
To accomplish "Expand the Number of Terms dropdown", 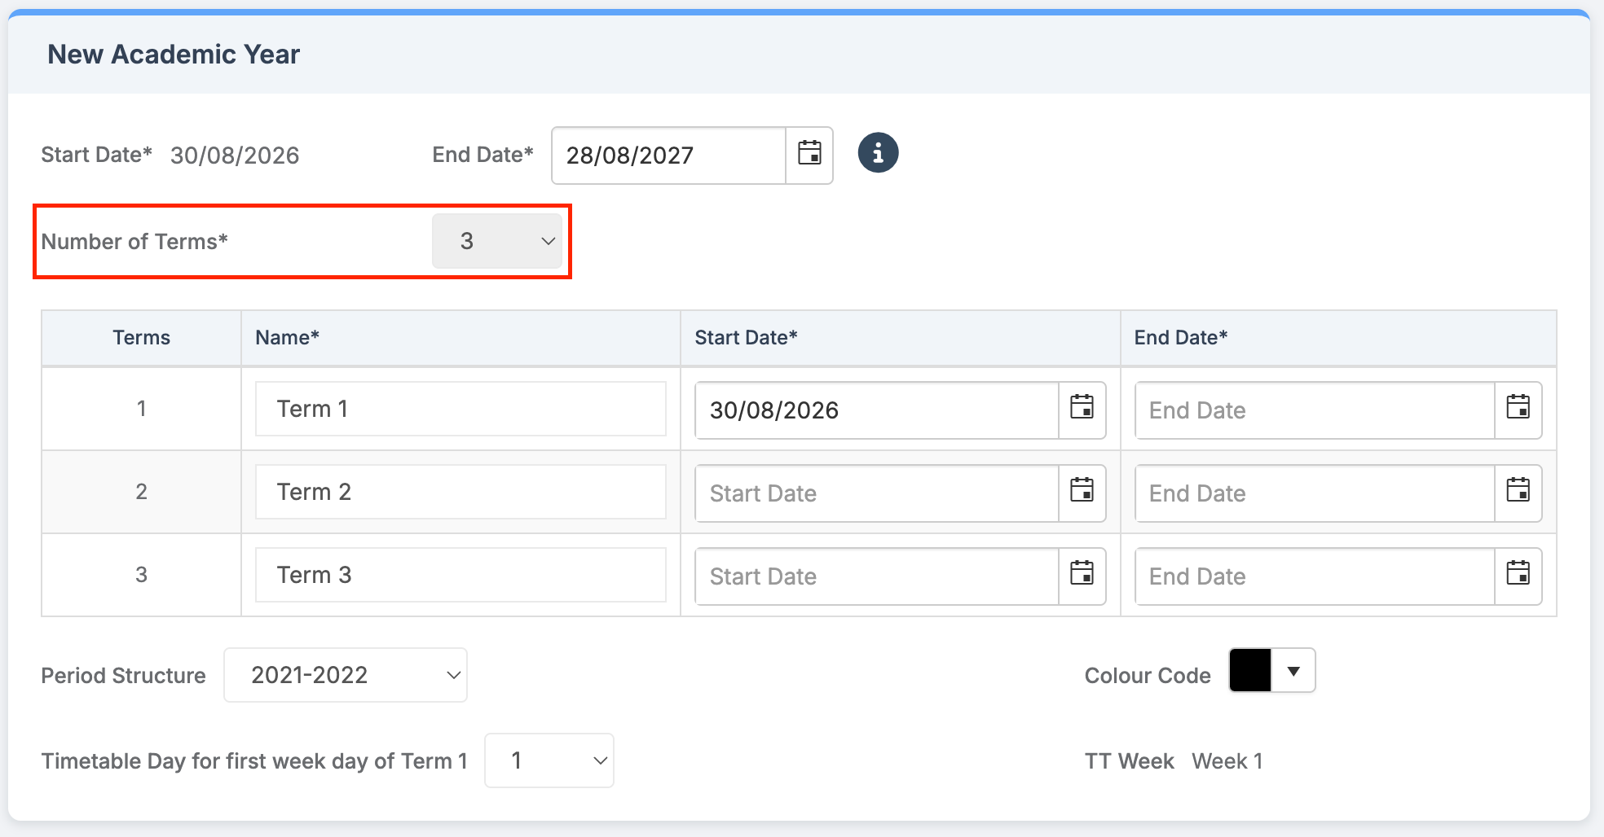I will tap(497, 241).
